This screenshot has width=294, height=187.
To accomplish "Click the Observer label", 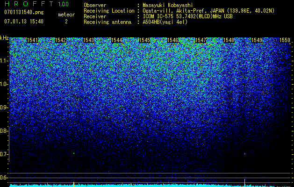I will (95, 5).
